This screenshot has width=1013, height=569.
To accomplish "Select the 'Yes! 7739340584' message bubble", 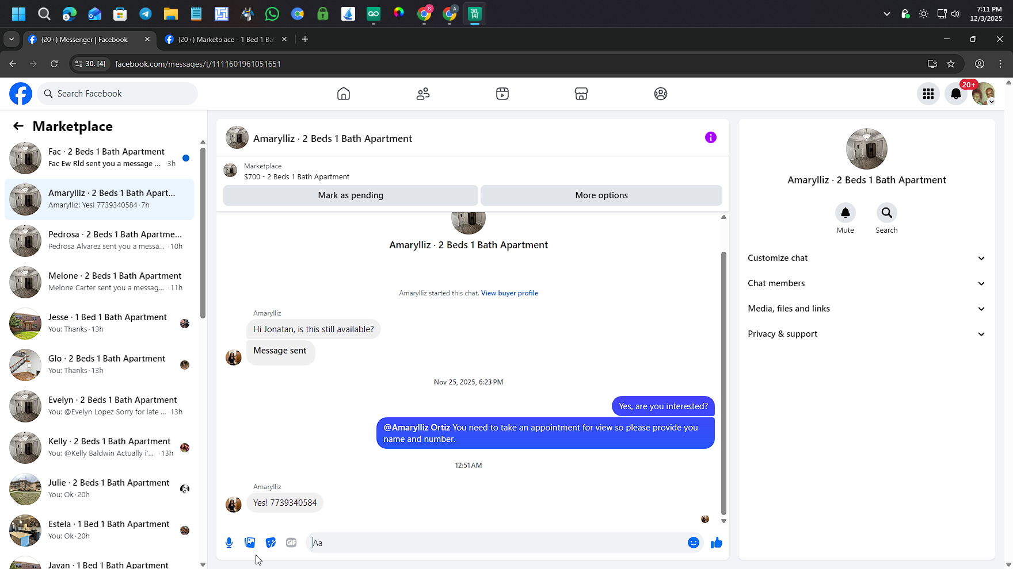I will tap(285, 503).
